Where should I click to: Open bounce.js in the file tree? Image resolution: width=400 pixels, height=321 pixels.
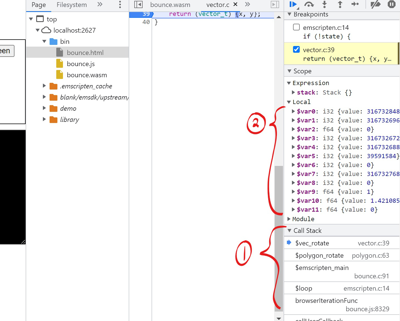[81, 64]
